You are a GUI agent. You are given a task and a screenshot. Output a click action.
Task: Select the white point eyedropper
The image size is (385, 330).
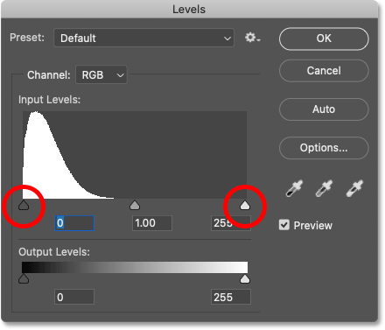pyautogui.click(x=354, y=188)
